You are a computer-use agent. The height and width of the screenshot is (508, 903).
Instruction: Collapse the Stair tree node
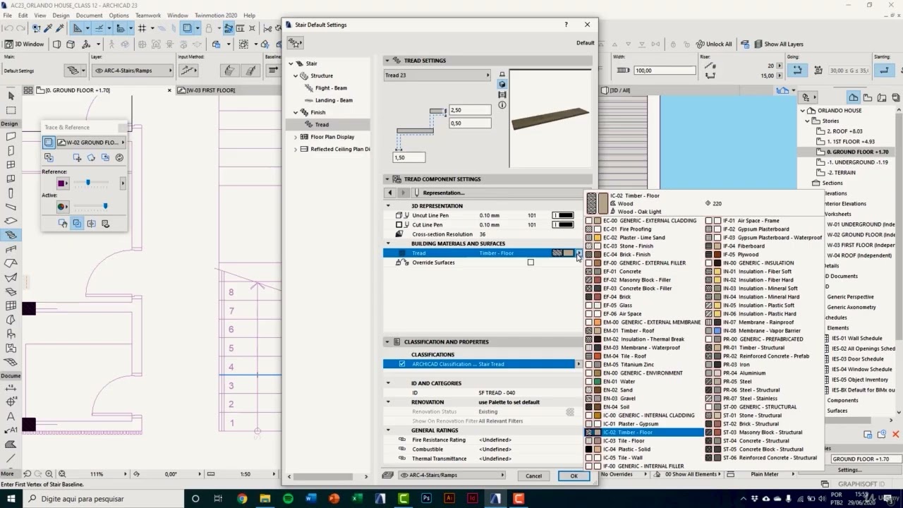click(291, 64)
